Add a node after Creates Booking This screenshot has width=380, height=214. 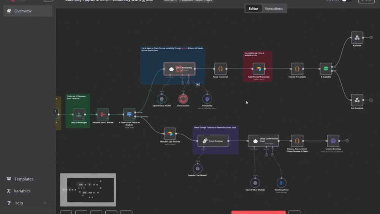tap(347, 141)
